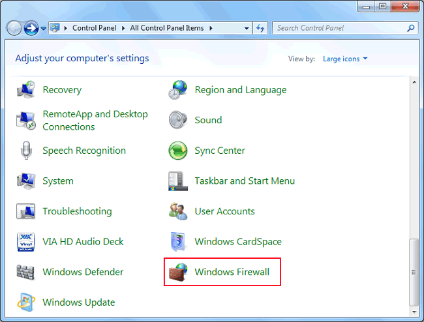424x322 pixels.
Task: Go back with the Back arrow
Action: click(x=14, y=28)
